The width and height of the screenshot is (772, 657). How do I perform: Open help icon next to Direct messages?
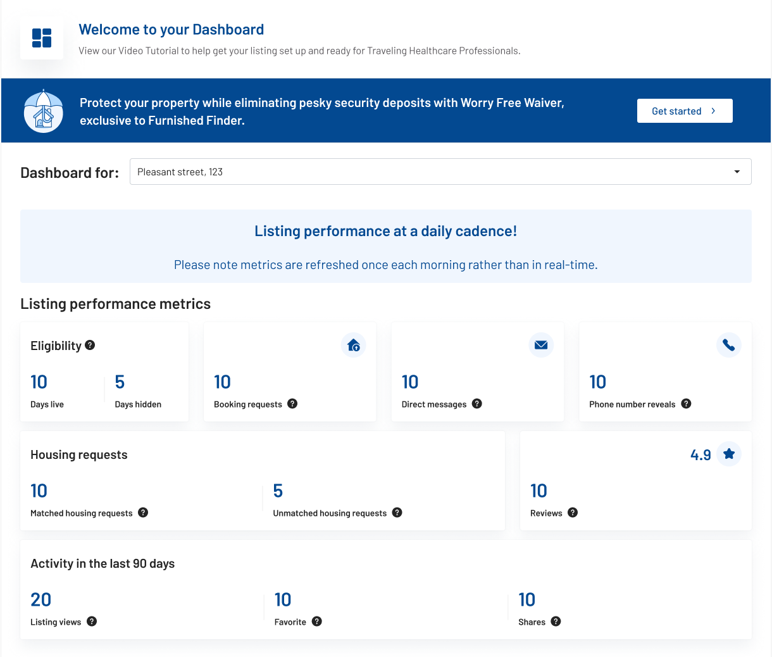pos(477,404)
